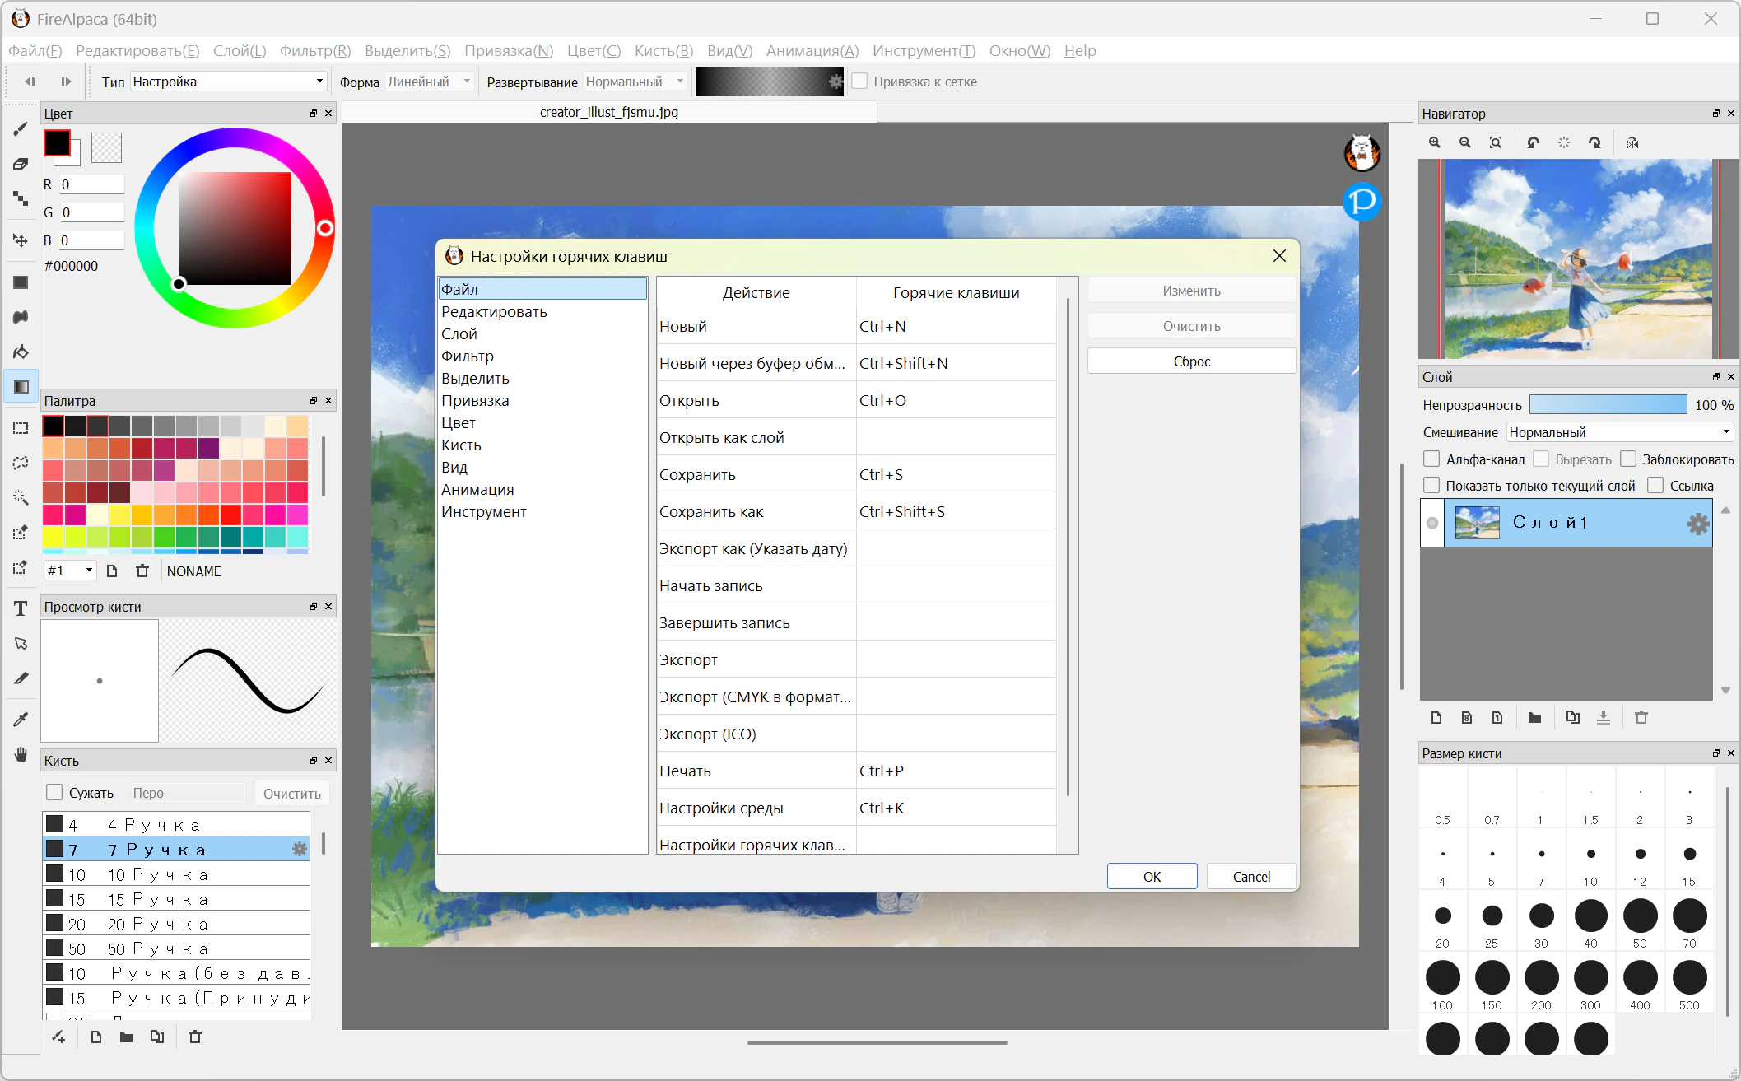
Task: Select the Hand pan tool
Action: tap(21, 754)
